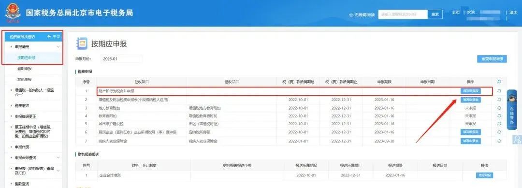Click 2022-01-01 start date in row 7
This screenshot has height=188, width=522.
tap(298, 141)
